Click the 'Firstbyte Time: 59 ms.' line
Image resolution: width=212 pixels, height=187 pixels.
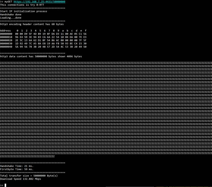point(17,169)
